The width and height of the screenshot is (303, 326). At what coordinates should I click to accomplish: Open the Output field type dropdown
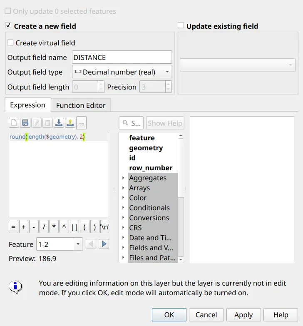[122, 72]
